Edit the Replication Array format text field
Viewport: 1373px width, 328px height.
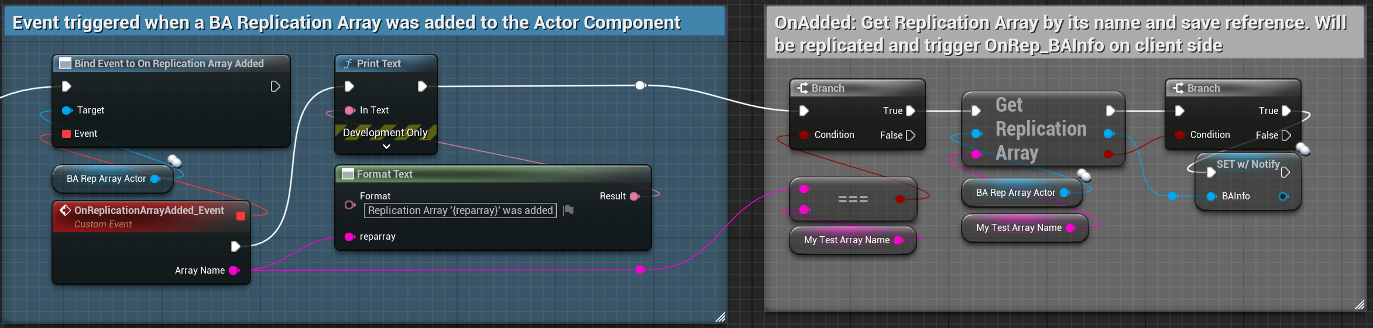tap(461, 210)
